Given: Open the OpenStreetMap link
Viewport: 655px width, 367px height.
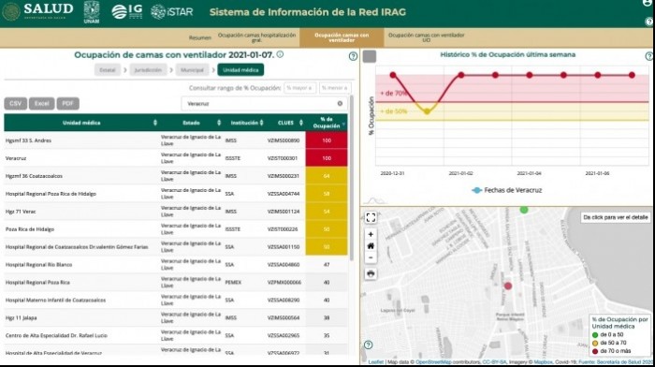Looking at the screenshot, I should click(433, 362).
